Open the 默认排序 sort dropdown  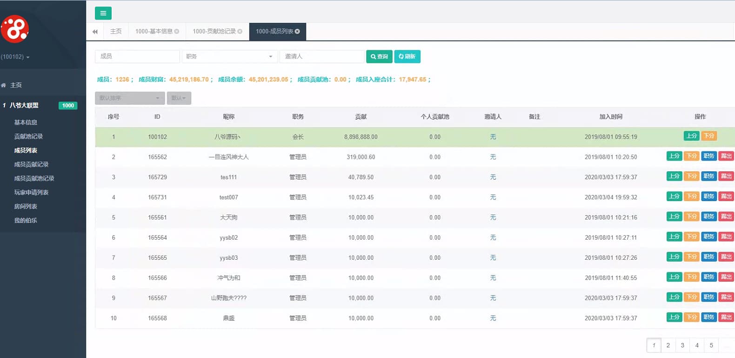coord(129,98)
